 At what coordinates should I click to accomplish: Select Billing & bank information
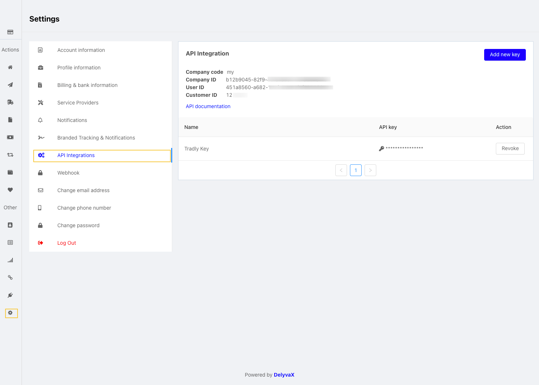(x=87, y=85)
